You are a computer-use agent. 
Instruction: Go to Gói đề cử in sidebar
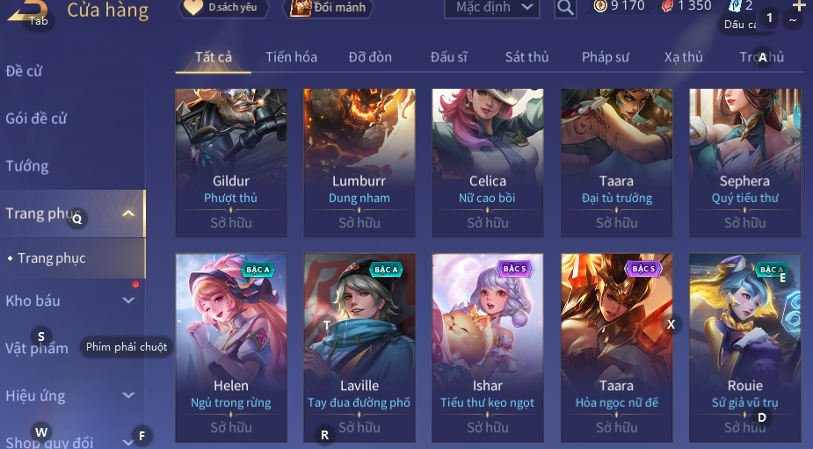point(36,119)
